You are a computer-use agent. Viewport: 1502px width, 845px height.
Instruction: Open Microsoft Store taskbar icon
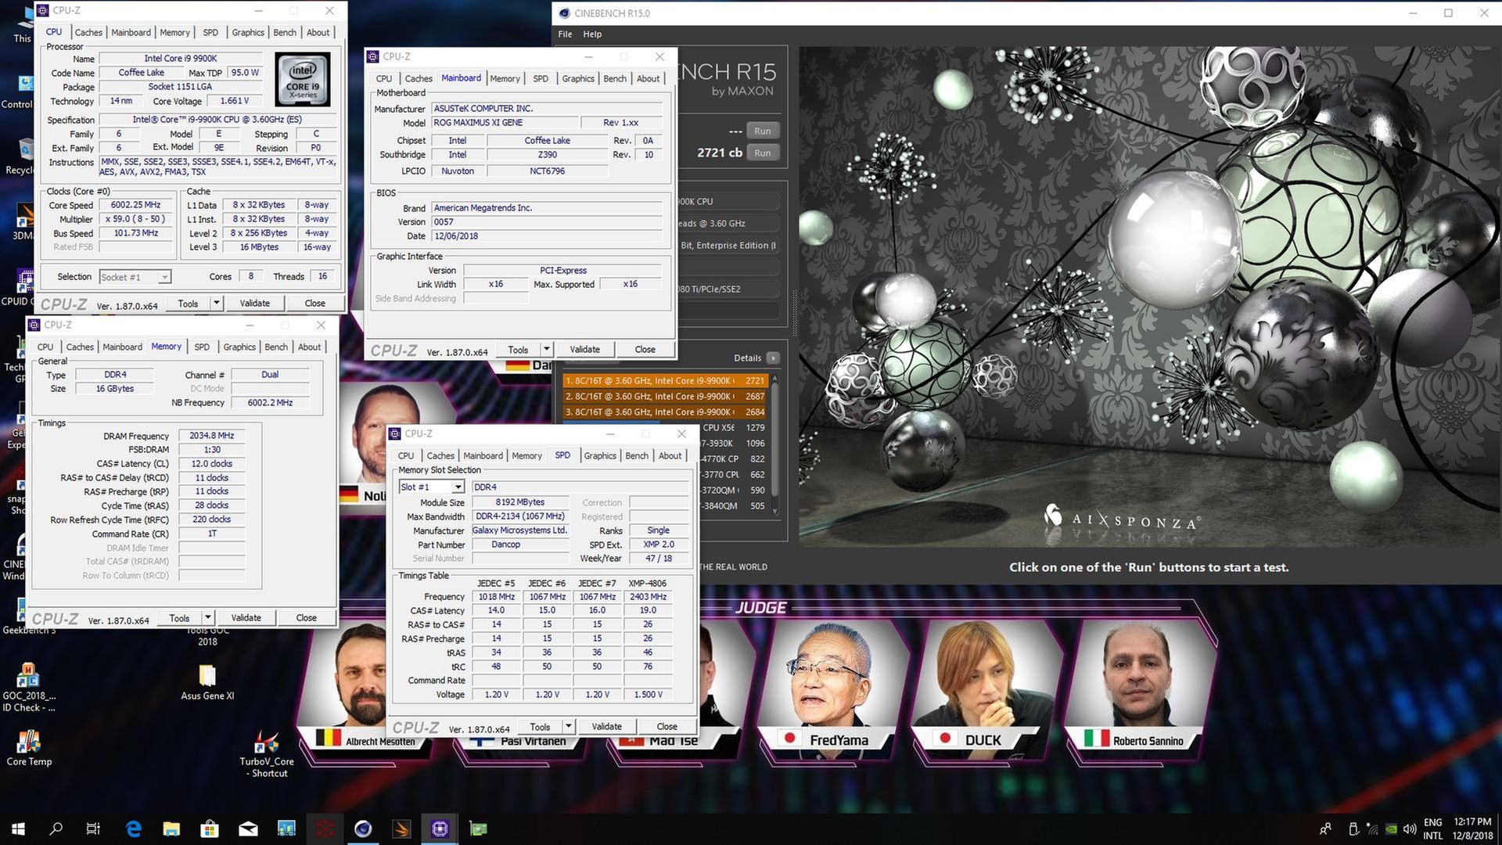coord(209,829)
